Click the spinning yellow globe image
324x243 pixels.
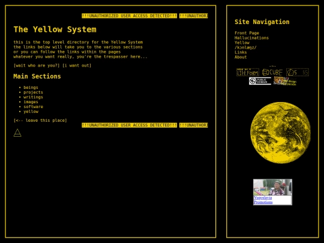pyautogui.click(x=280, y=133)
